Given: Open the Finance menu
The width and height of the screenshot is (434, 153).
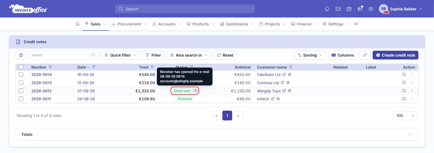Looking at the screenshot, I should tap(304, 24).
